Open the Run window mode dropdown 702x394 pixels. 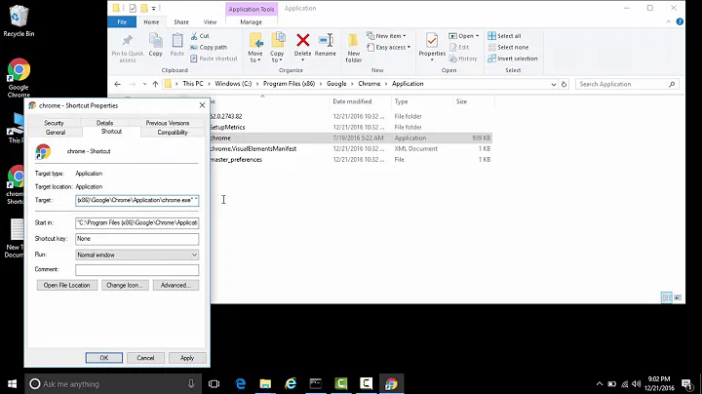click(x=137, y=255)
